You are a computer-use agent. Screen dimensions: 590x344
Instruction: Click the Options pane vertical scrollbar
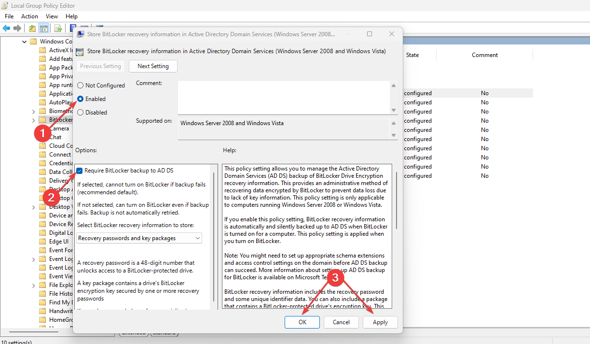pos(213,237)
